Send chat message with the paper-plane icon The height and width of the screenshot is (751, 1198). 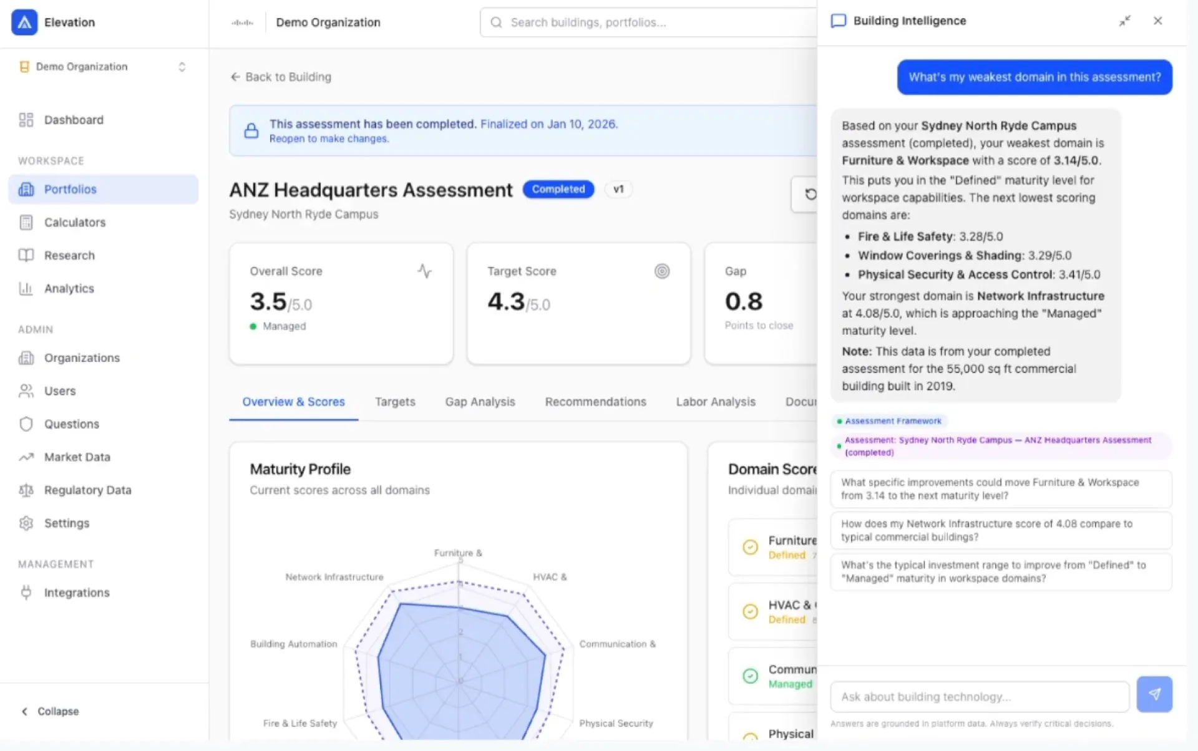(1154, 694)
